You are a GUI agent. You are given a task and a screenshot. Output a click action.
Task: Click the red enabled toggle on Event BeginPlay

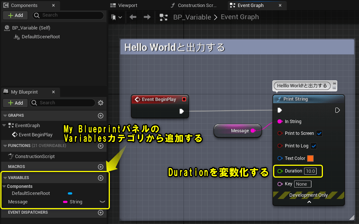coord(184,99)
